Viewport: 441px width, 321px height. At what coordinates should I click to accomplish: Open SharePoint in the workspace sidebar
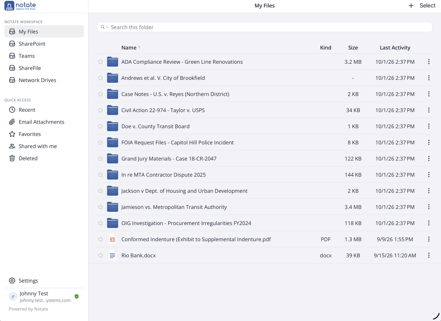[x=44, y=44]
